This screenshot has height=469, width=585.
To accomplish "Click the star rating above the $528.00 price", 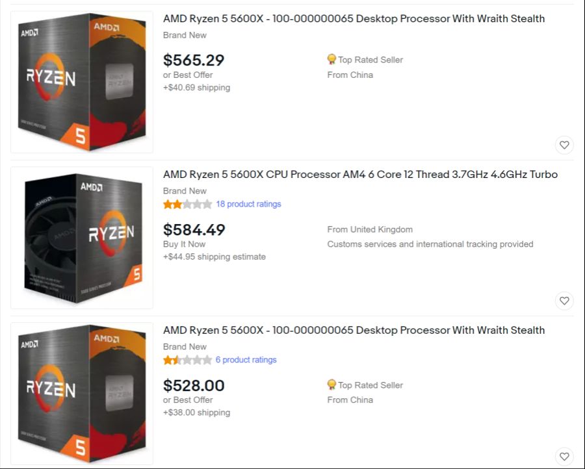I will 187,360.
